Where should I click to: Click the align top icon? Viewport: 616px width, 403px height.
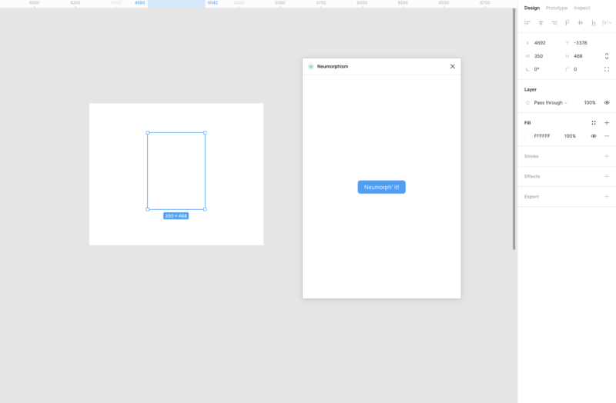tap(567, 23)
